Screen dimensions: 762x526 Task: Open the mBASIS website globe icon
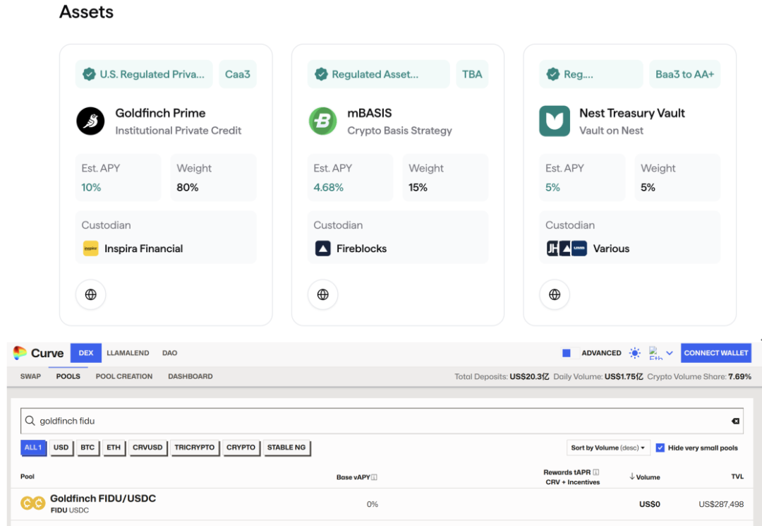point(322,295)
